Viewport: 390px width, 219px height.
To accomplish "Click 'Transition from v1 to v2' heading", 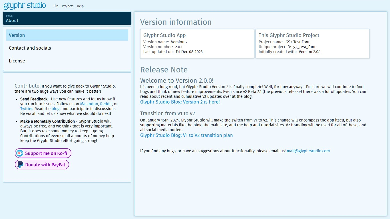I will tap(168, 113).
